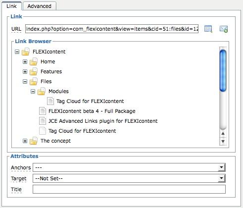Click the Target label
Image resolution: width=243 pixels, height=208 pixels.
[x=18, y=178]
